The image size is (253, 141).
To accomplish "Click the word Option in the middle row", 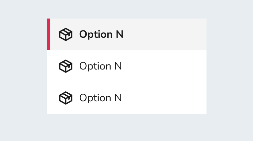I will tap(95, 67).
